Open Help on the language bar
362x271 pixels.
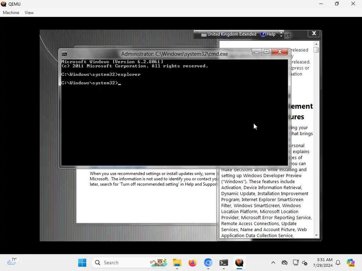[268, 34]
